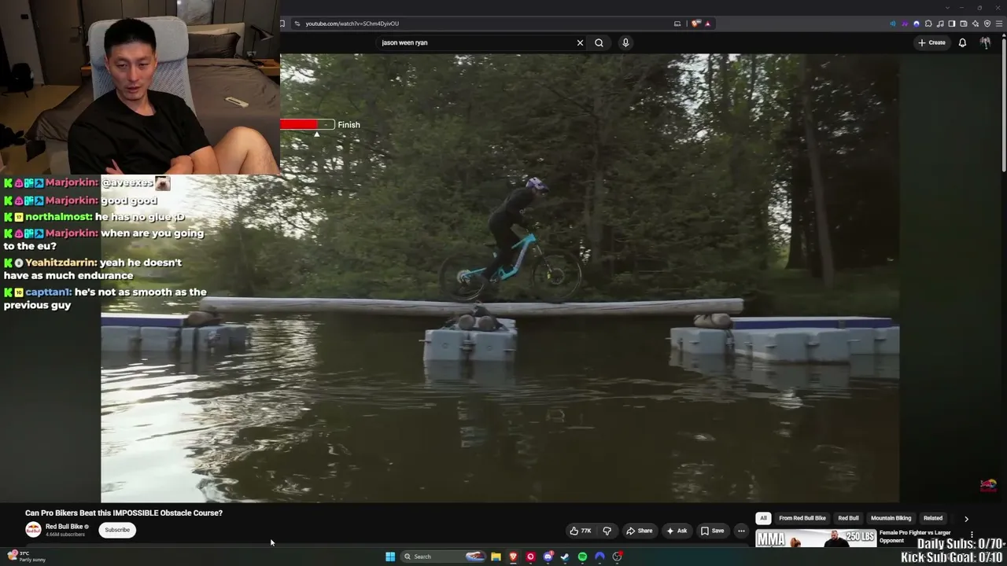Click chat username 'capttan1'
The width and height of the screenshot is (1007, 566).
48,292
